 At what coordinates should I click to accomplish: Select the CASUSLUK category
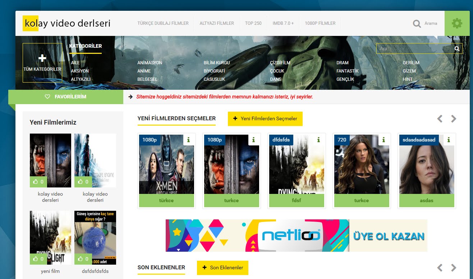(x=215, y=79)
